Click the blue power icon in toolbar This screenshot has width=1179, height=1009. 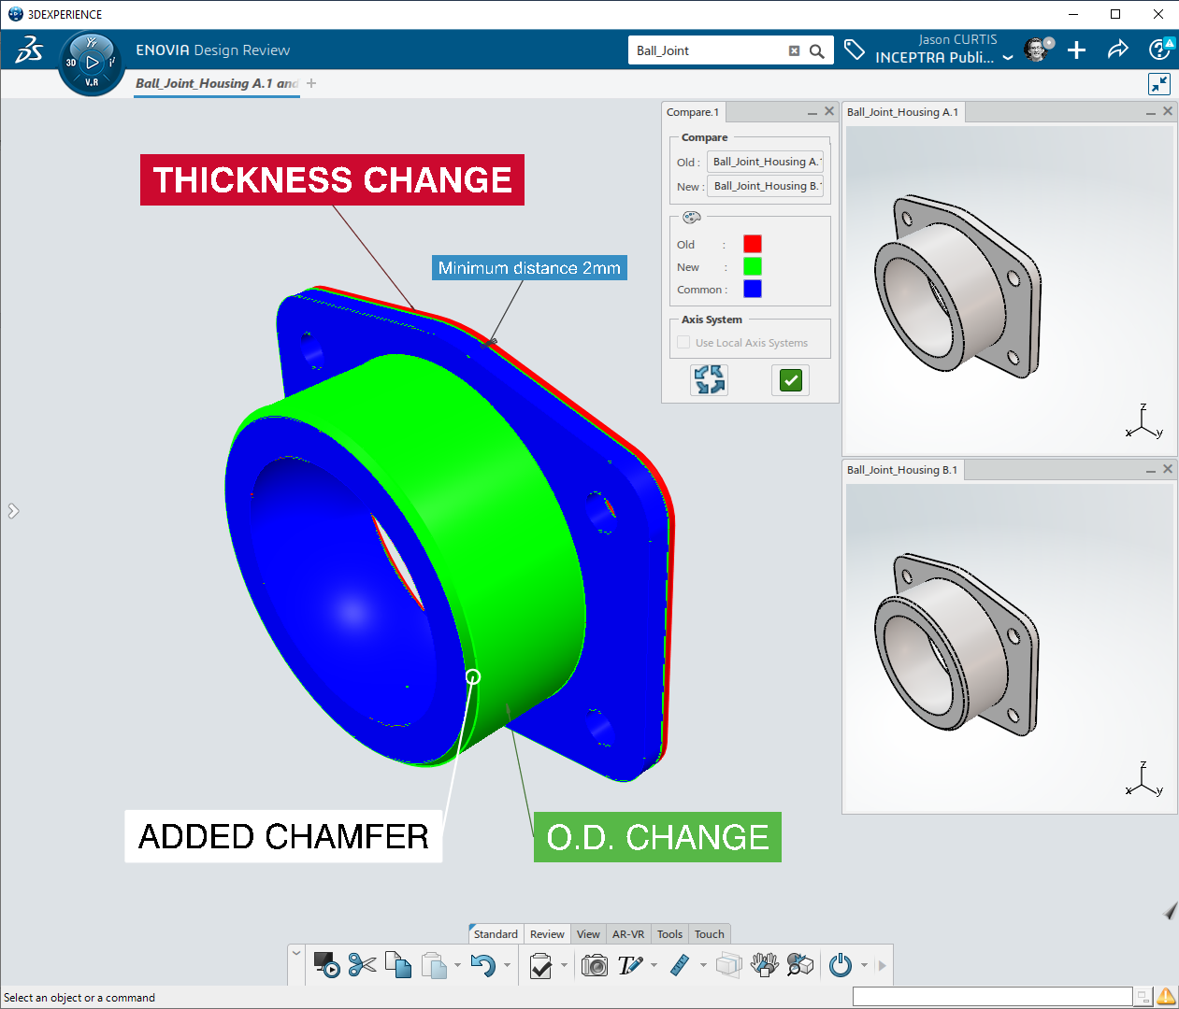point(841,965)
